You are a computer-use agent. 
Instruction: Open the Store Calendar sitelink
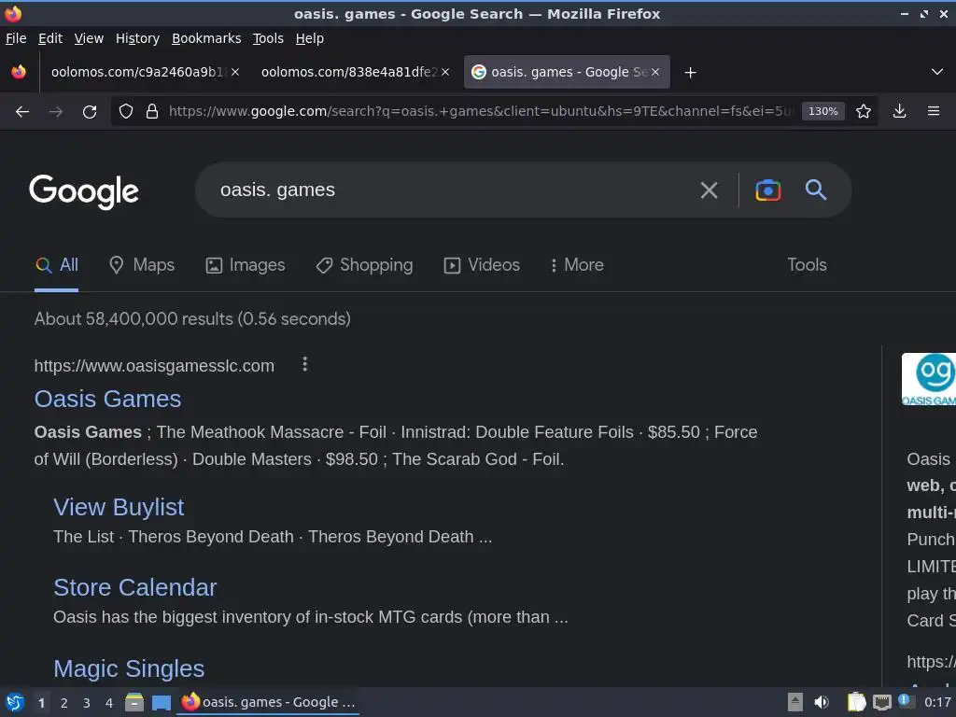pyautogui.click(x=135, y=588)
